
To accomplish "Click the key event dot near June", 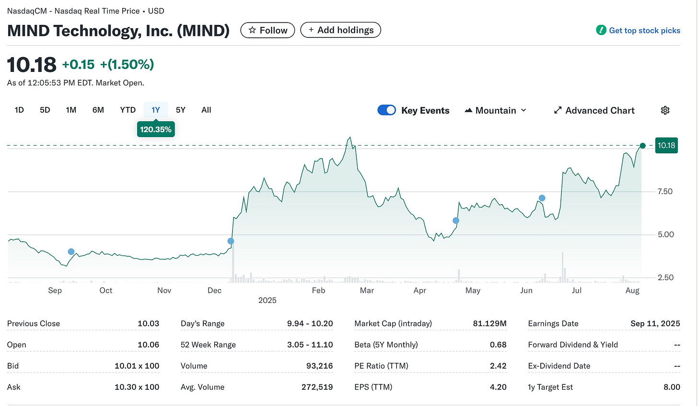I will coord(542,198).
